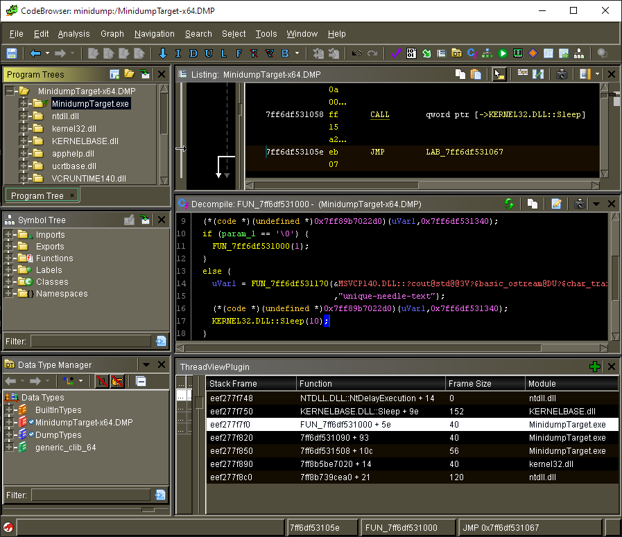Image resolution: width=622 pixels, height=537 pixels.
Task: Expand the MinidumpTarget.exe tree node
Action: click(x=24, y=104)
